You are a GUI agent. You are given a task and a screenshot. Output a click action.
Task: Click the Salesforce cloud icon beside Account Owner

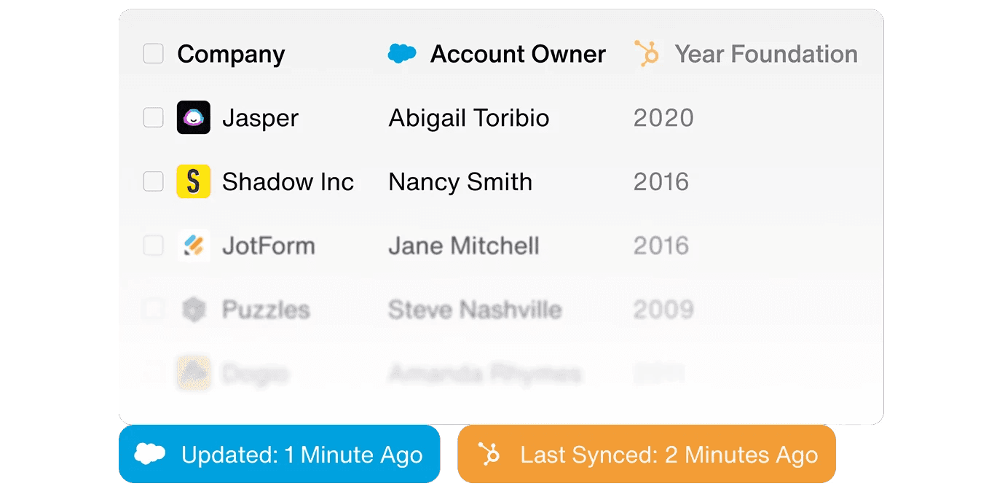click(402, 54)
